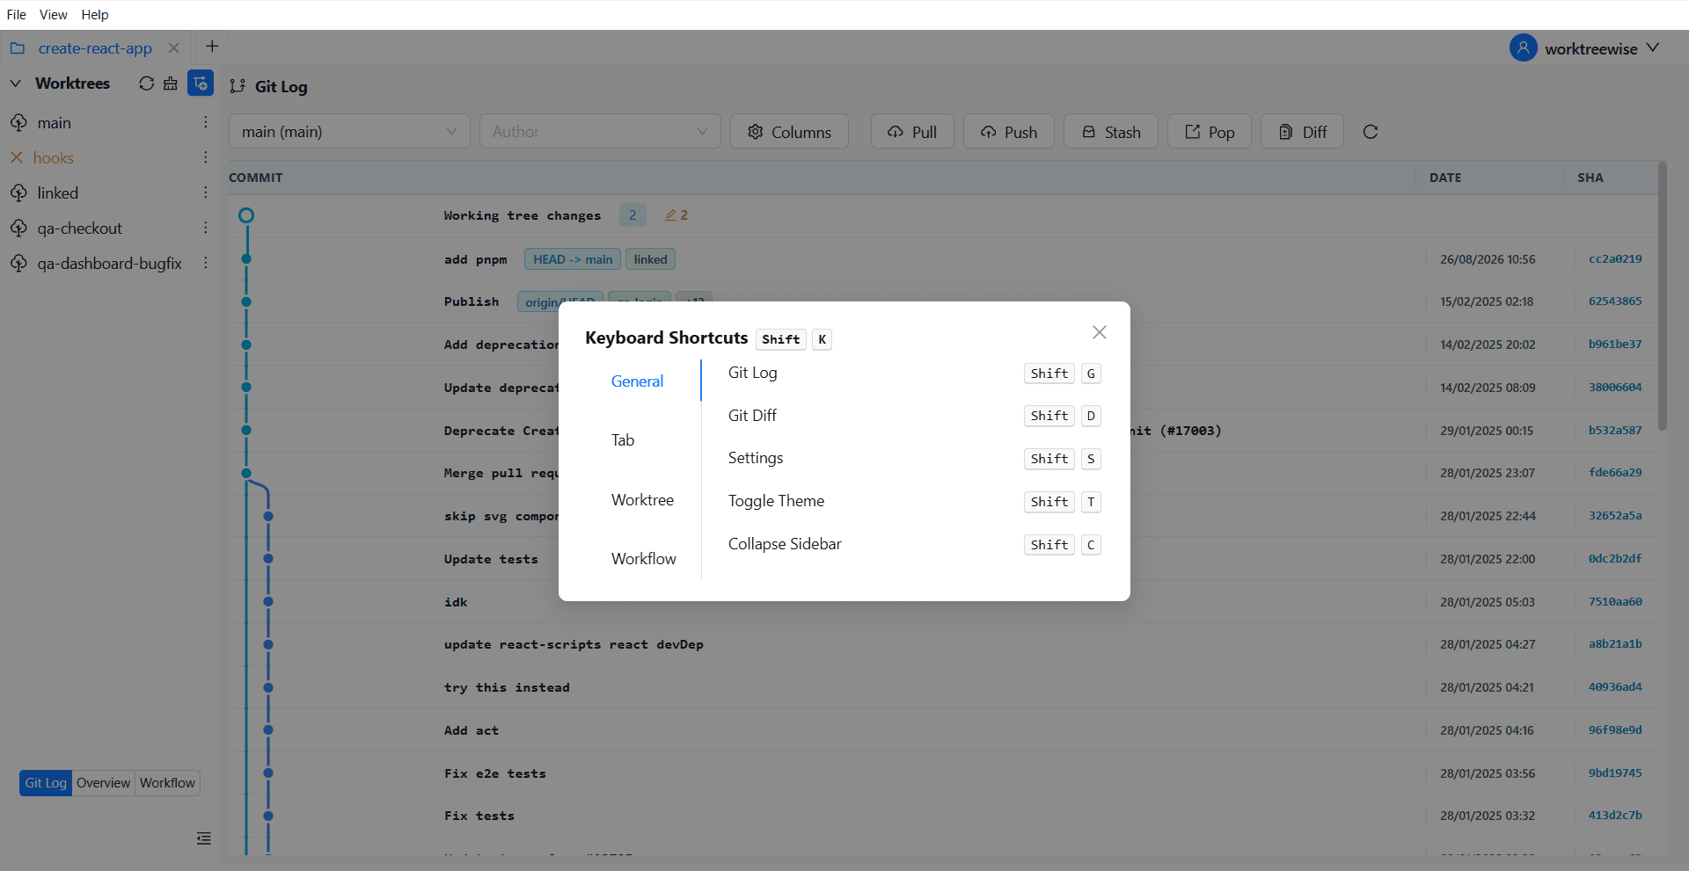Open more options for main worktree
Image resolution: width=1689 pixels, height=871 pixels.
coord(206,122)
